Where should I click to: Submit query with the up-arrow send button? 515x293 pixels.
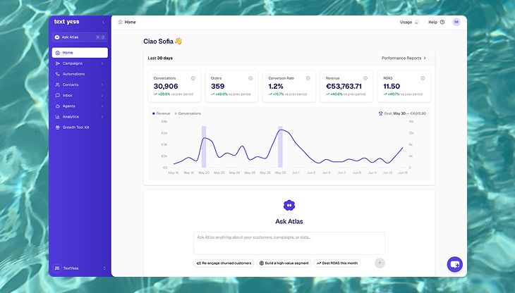coord(380,263)
